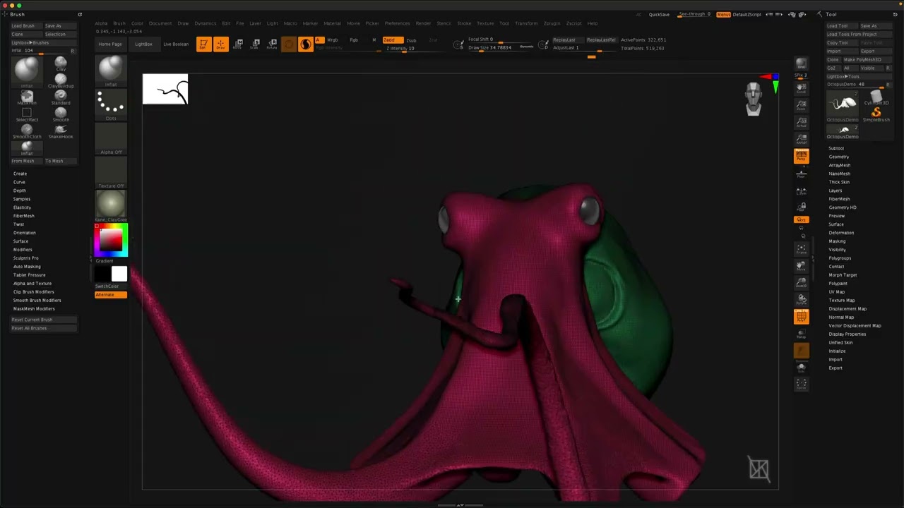
Task: Open the Zplugin menu
Action: [552, 23]
